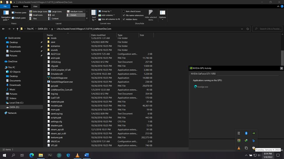Image resolution: width=284 pixels, height=159 pixels.
Task: Switch layout to Small icons
Action: (36, 15)
